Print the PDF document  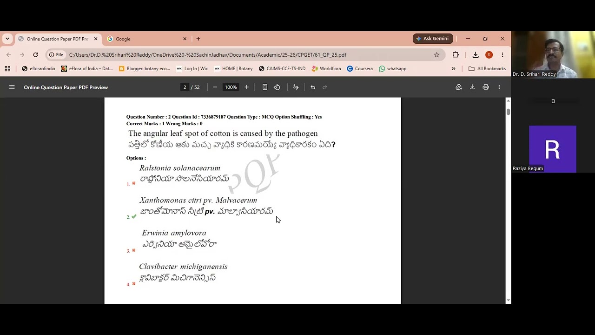(x=486, y=87)
